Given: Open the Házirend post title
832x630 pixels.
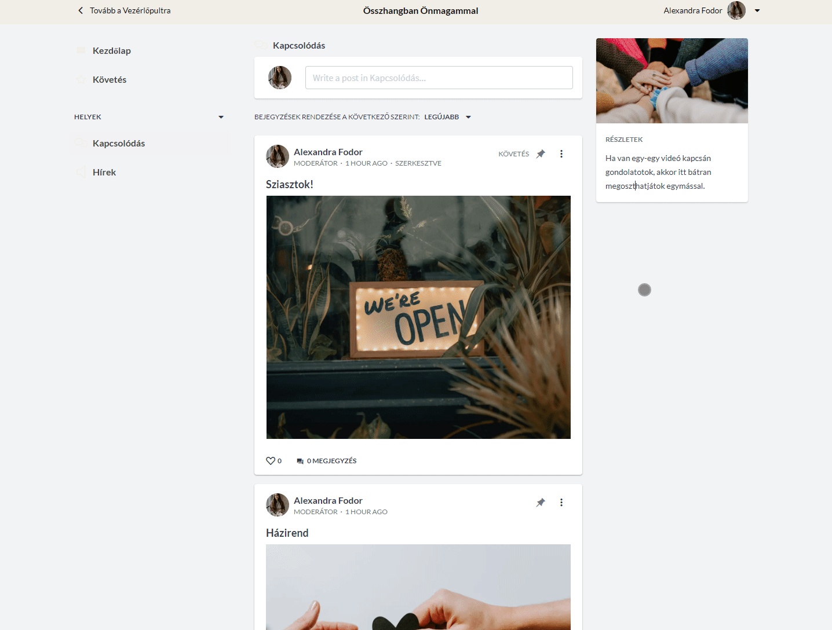Looking at the screenshot, I should pyautogui.click(x=287, y=533).
